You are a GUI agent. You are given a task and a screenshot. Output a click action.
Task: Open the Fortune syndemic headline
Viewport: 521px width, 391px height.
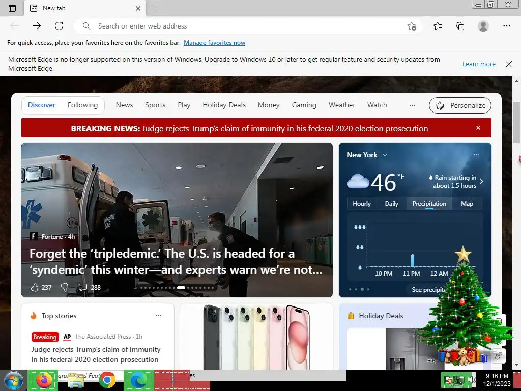[x=176, y=262]
